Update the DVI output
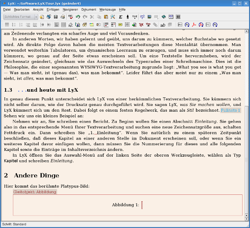The width and height of the screenshot is (250, 228). (x=187, y=25)
